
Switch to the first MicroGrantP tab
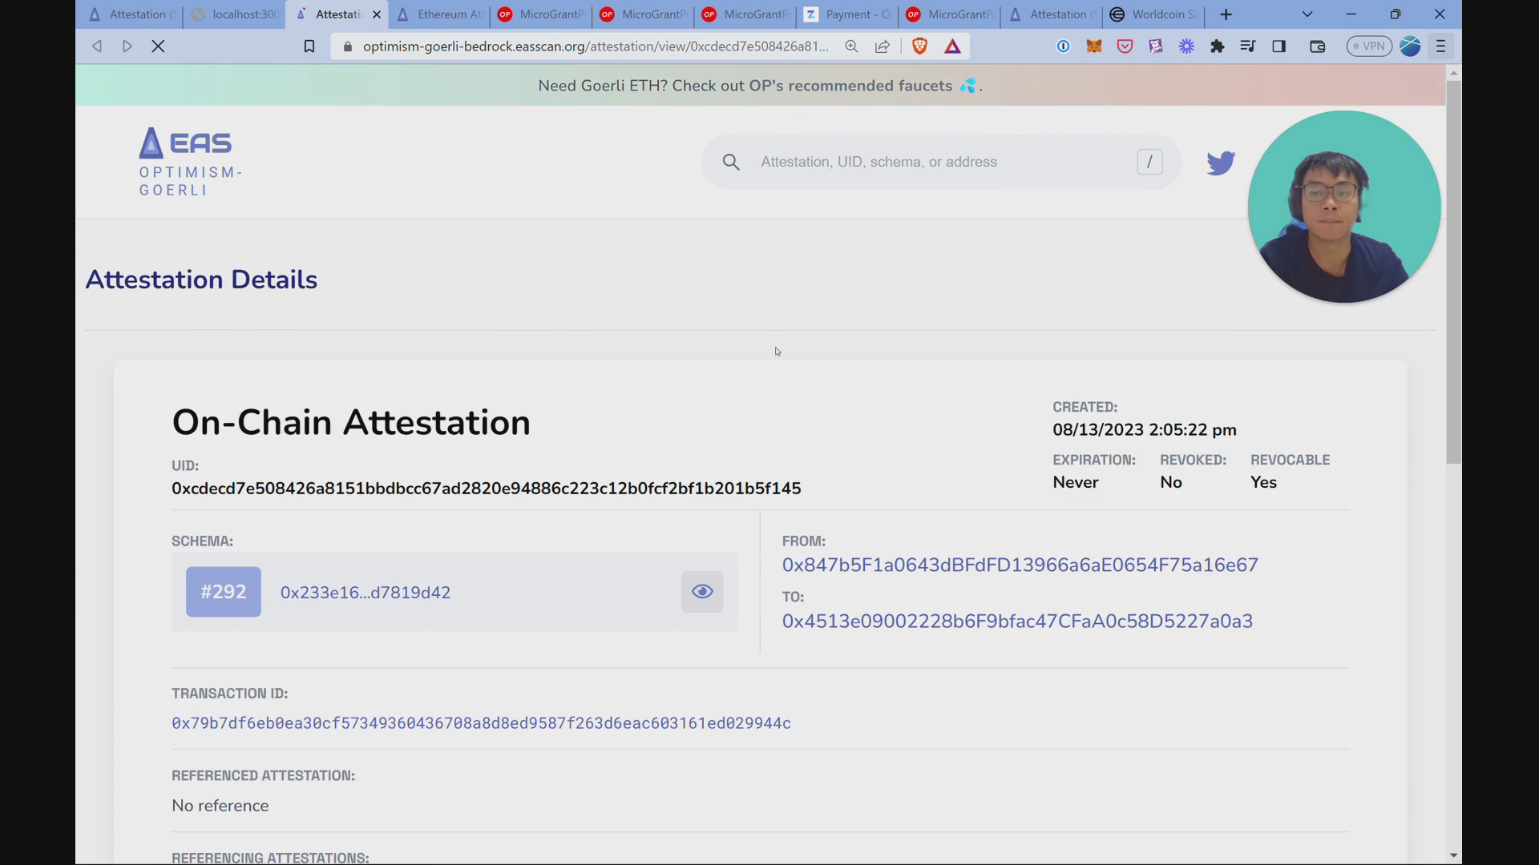point(542,14)
